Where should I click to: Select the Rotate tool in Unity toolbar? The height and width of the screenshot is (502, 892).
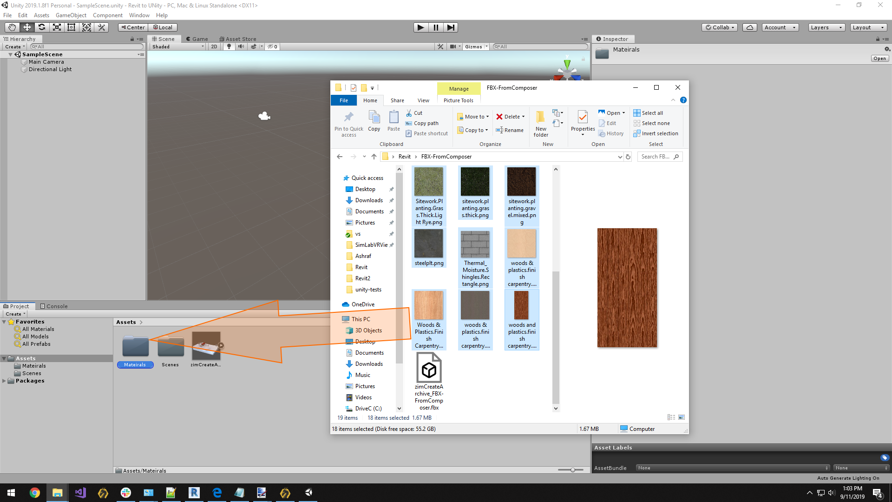[42, 27]
